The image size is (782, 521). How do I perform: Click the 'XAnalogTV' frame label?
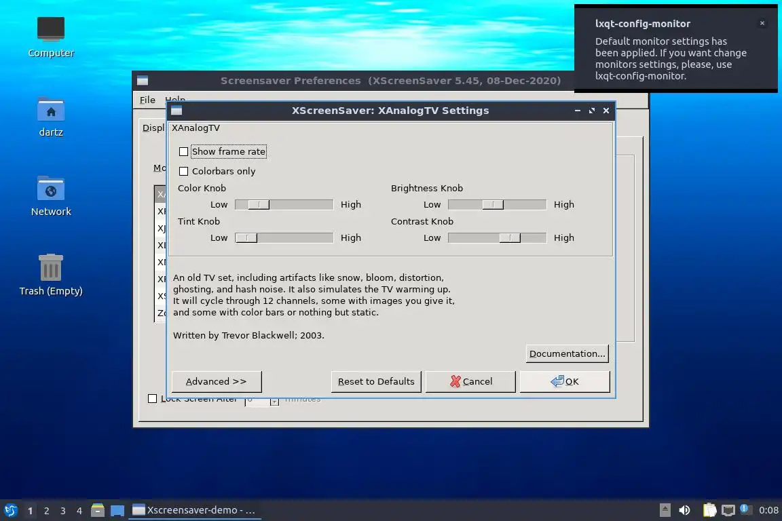pos(195,128)
